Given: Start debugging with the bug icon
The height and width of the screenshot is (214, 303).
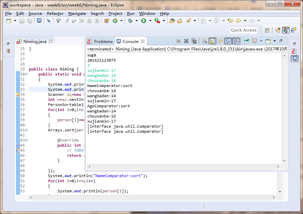Looking at the screenshot, I should (130, 21).
